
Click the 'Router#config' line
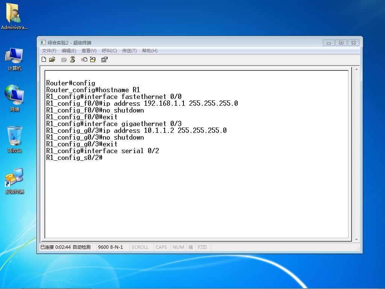click(71, 83)
